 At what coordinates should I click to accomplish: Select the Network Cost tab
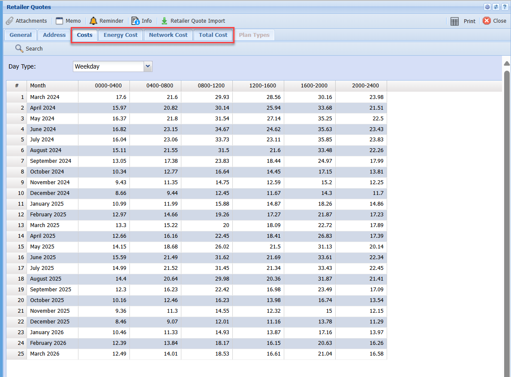pos(168,35)
